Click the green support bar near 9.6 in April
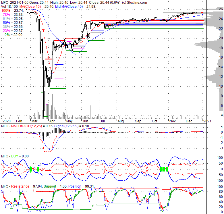Viewport: 224px width, 214px height. (x=58, y=88)
